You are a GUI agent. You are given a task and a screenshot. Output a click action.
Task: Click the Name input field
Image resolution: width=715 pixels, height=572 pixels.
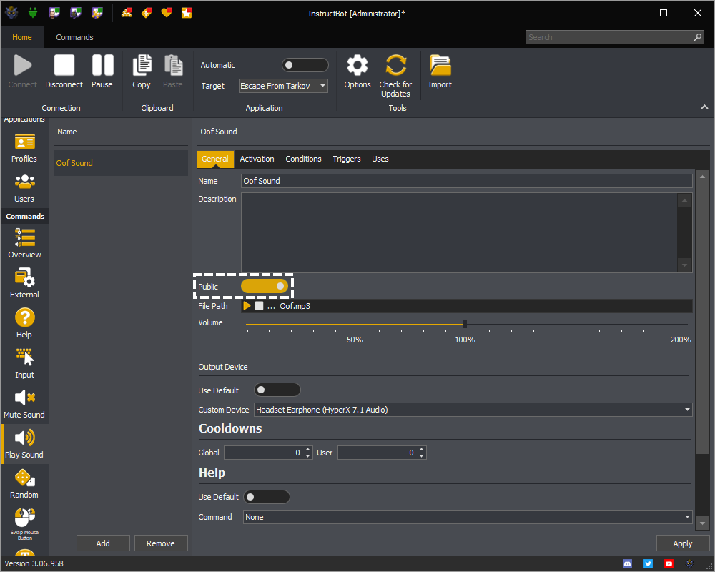pyautogui.click(x=466, y=181)
